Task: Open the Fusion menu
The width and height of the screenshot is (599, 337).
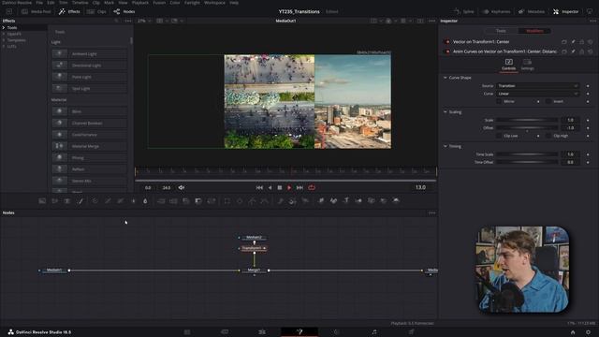Action: click(x=159, y=2)
